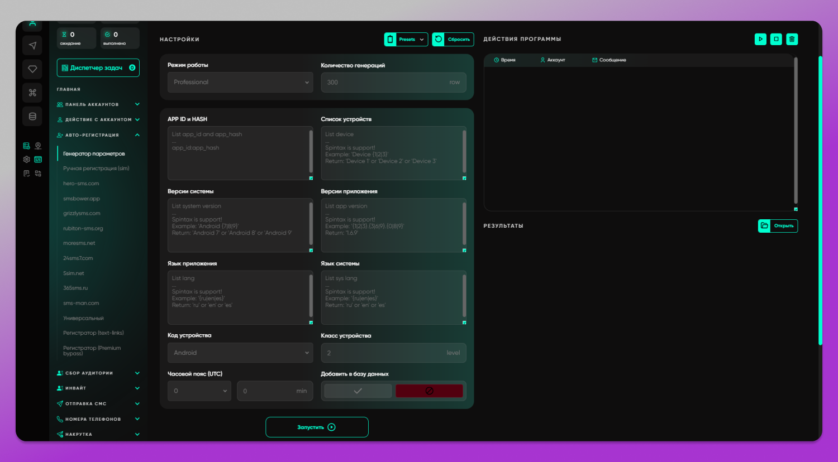
Task: Start program actions with play icon
Action: point(760,39)
